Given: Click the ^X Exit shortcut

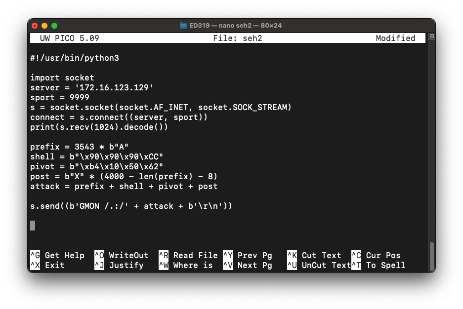Looking at the screenshot, I should (47, 266).
